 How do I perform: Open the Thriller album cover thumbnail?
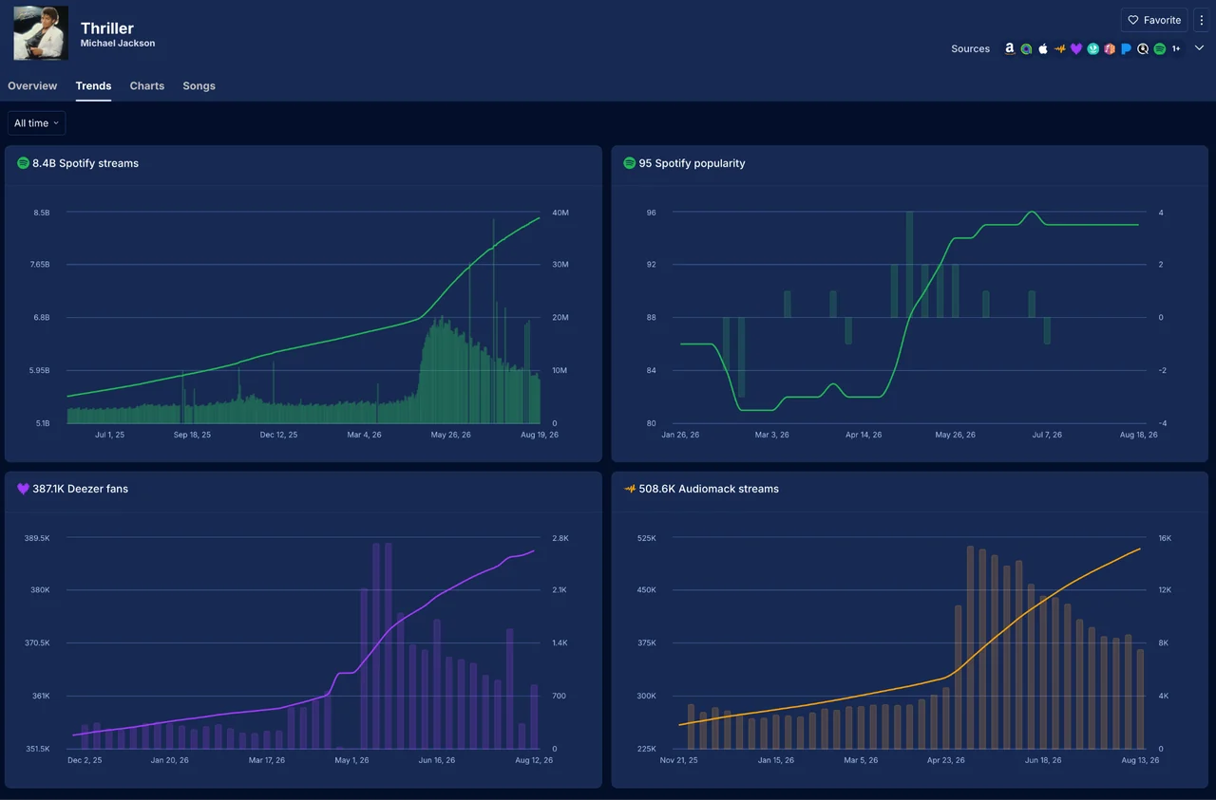coord(41,34)
